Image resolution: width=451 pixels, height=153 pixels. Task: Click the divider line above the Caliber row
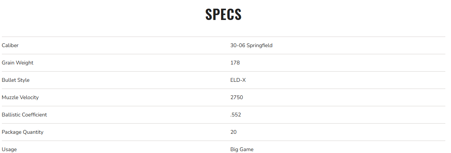click(223, 37)
